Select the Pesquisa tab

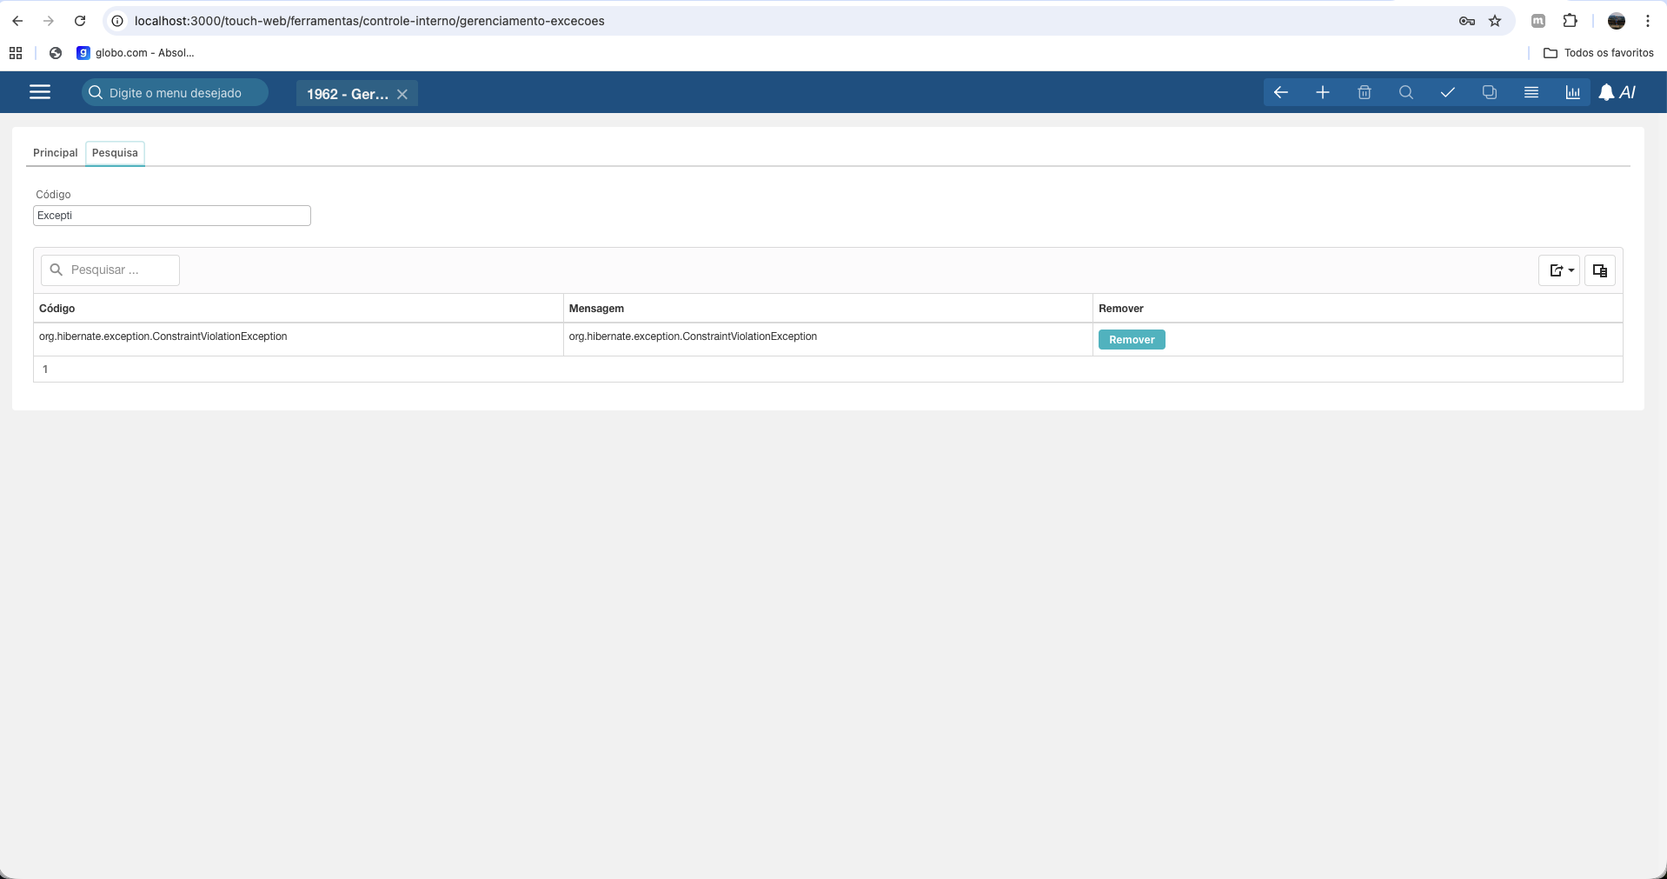point(115,153)
